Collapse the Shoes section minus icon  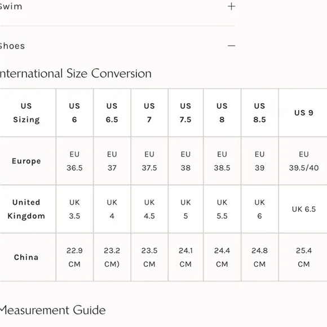[x=231, y=46]
